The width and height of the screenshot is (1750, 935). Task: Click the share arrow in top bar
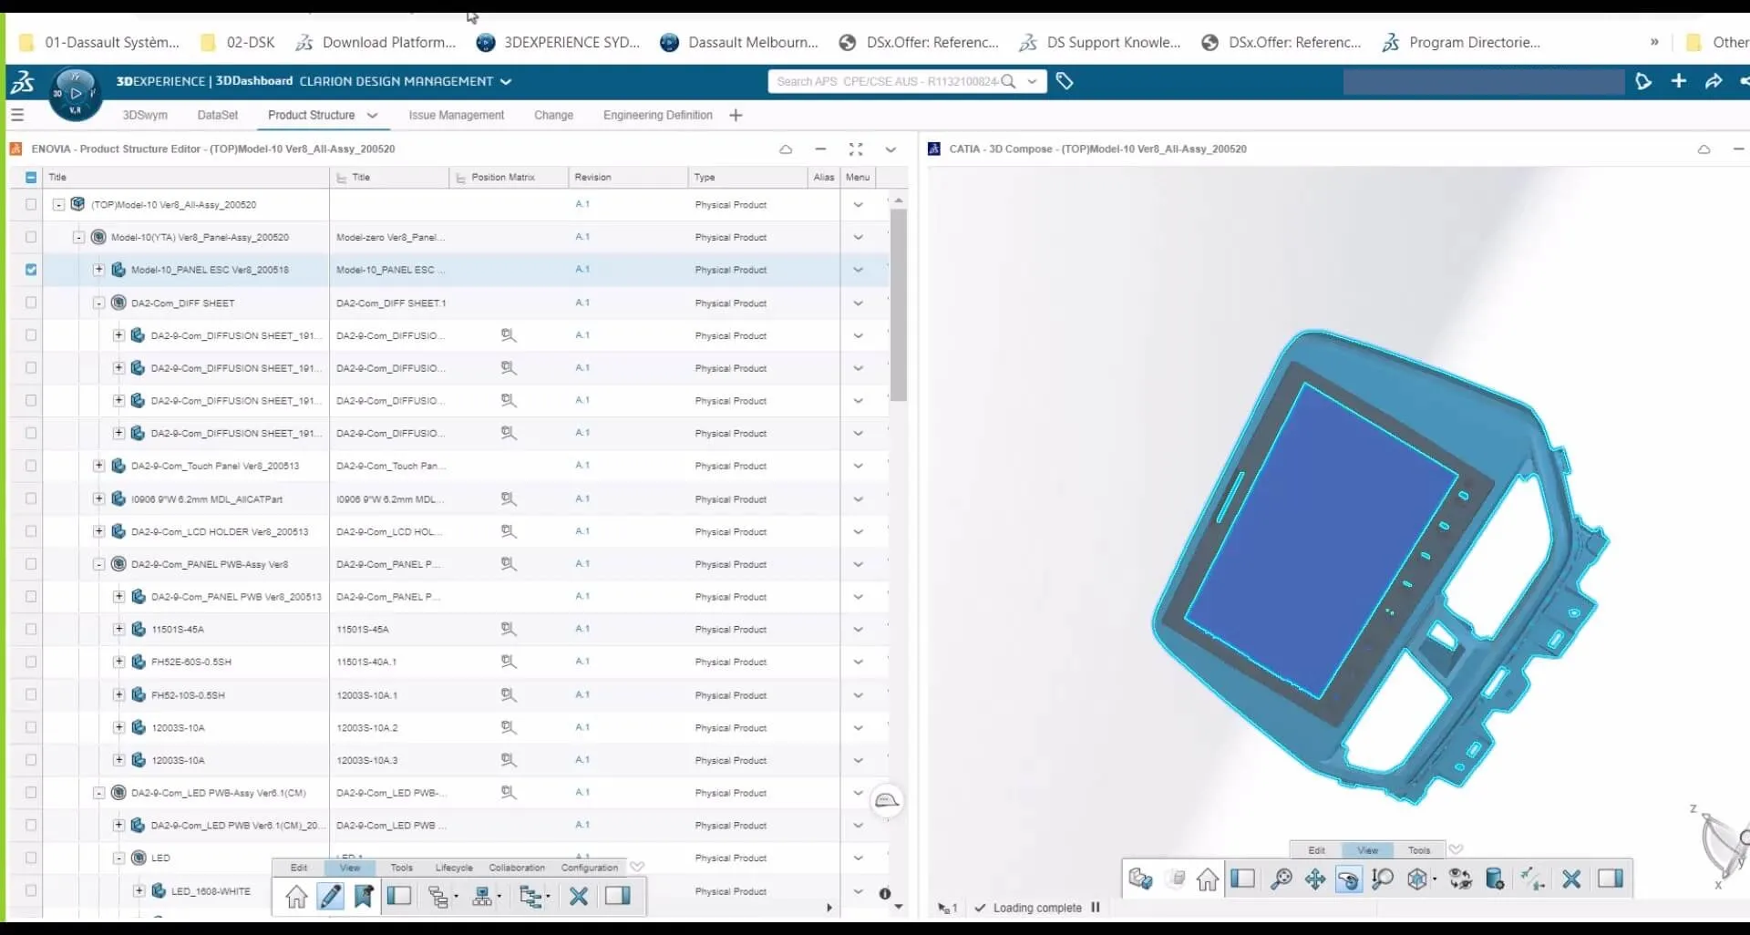[x=1714, y=81]
